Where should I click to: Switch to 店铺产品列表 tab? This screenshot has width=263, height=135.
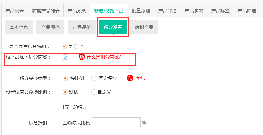point(46,11)
